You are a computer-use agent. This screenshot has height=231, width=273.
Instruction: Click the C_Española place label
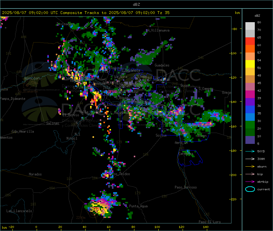pyautogui.click(x=131, y=70)
